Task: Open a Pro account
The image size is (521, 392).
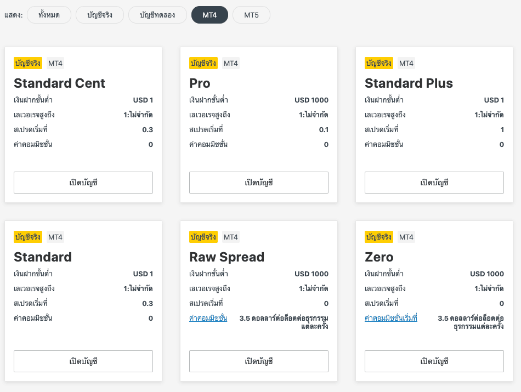Action: [x=259, y=183]
